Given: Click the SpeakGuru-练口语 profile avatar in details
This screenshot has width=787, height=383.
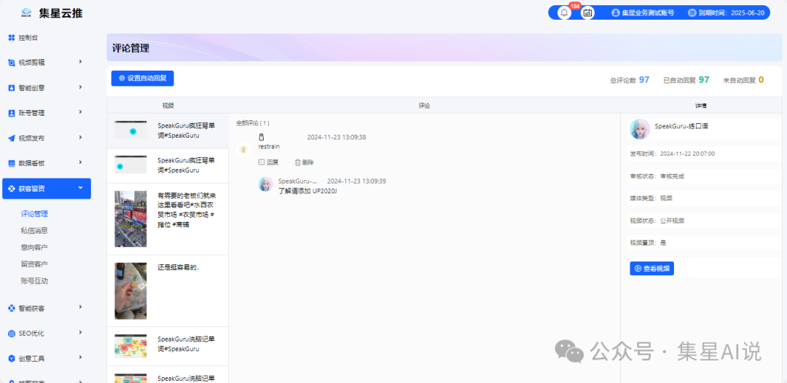Looking at the screenshot, I should 640,129.
